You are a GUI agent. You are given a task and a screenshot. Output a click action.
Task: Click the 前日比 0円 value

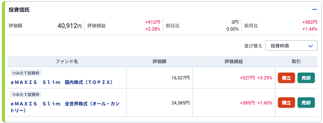tap(235, 22)
